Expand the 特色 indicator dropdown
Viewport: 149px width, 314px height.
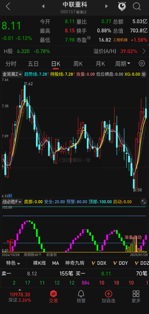click(13, 263)
